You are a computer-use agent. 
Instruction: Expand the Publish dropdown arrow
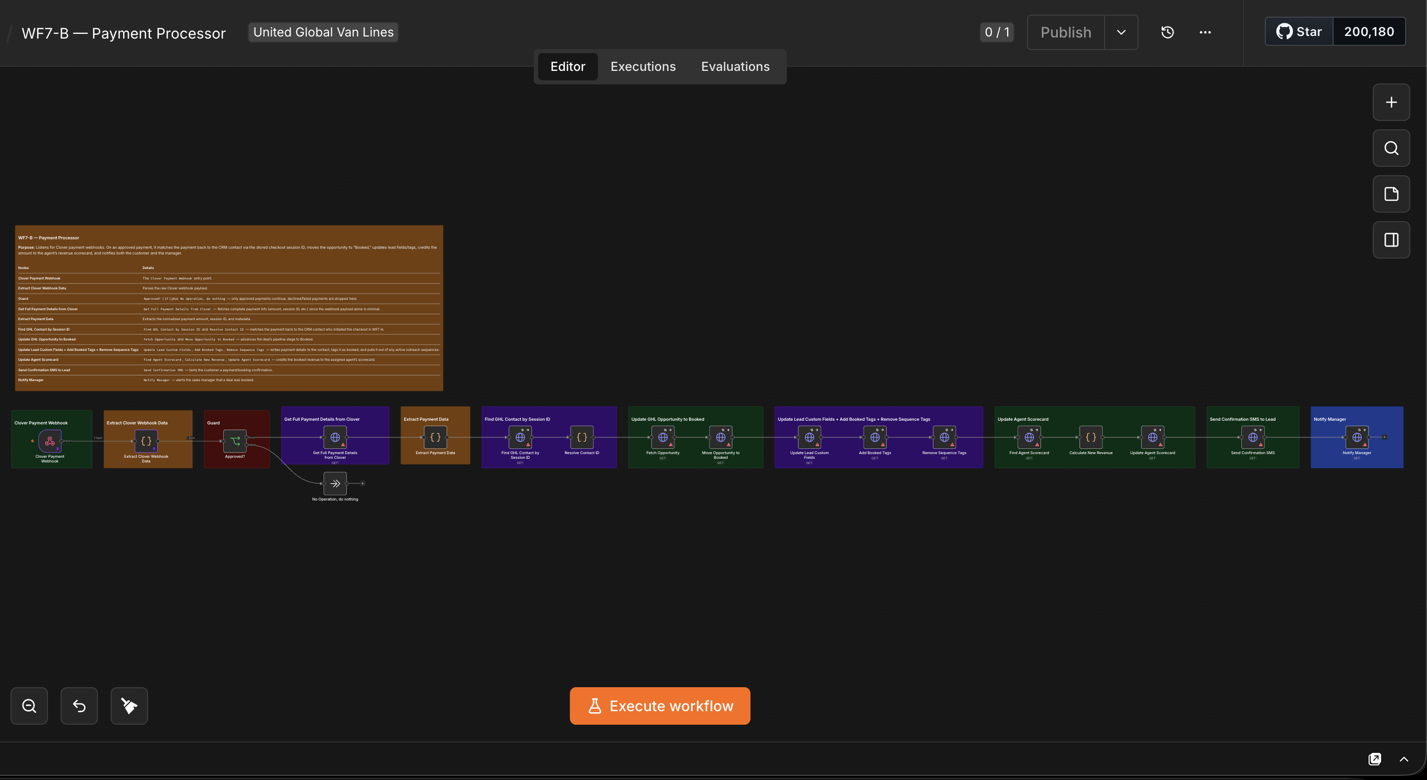click(1121, 32)
